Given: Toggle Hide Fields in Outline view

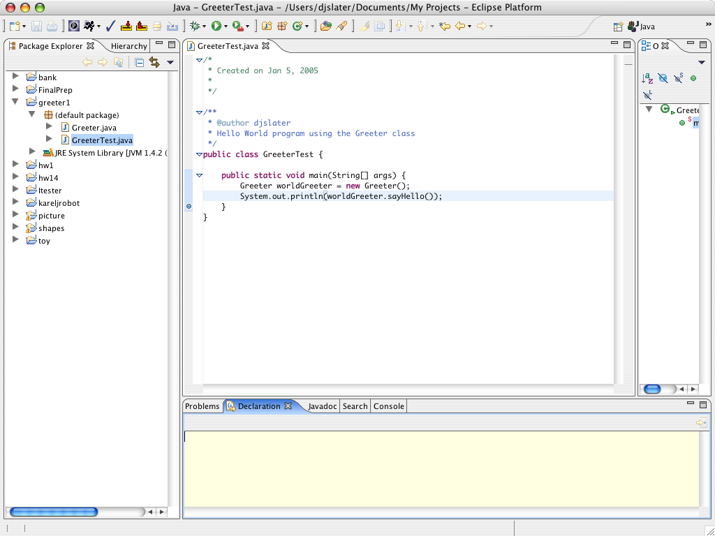Looking at the screenshot, I should pyautogui.click(x=663, y=78).
